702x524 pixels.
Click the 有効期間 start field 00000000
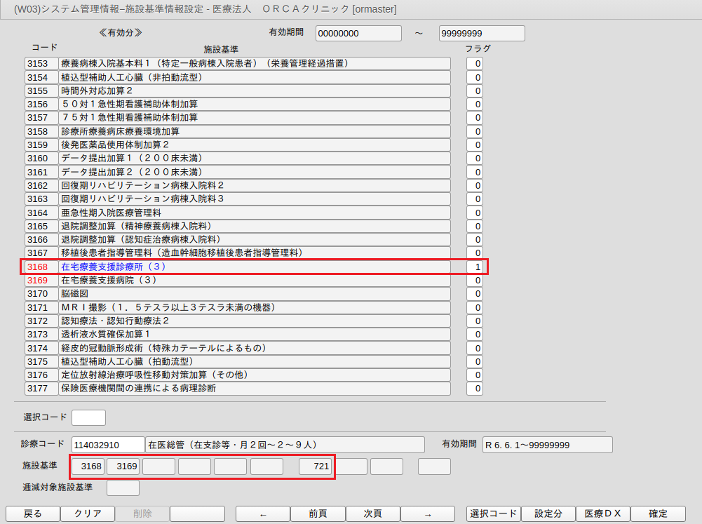[x=358, y=33]
